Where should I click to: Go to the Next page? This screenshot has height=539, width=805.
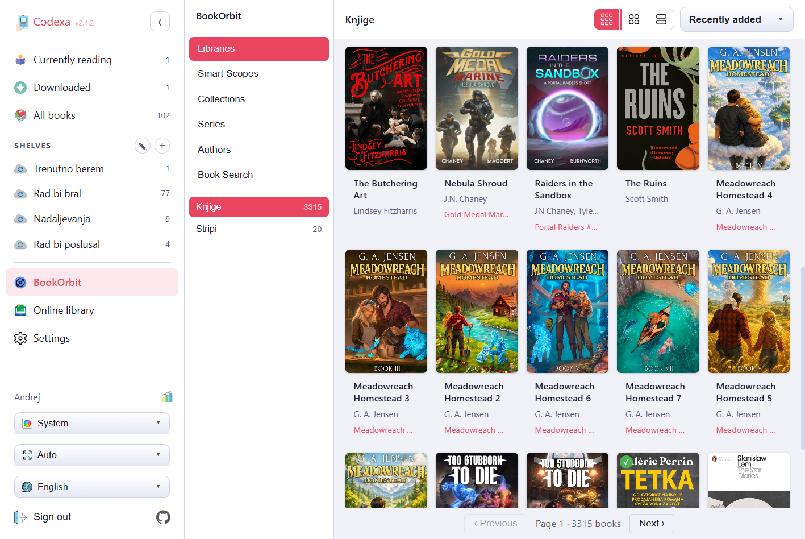(x=652, y=524)
